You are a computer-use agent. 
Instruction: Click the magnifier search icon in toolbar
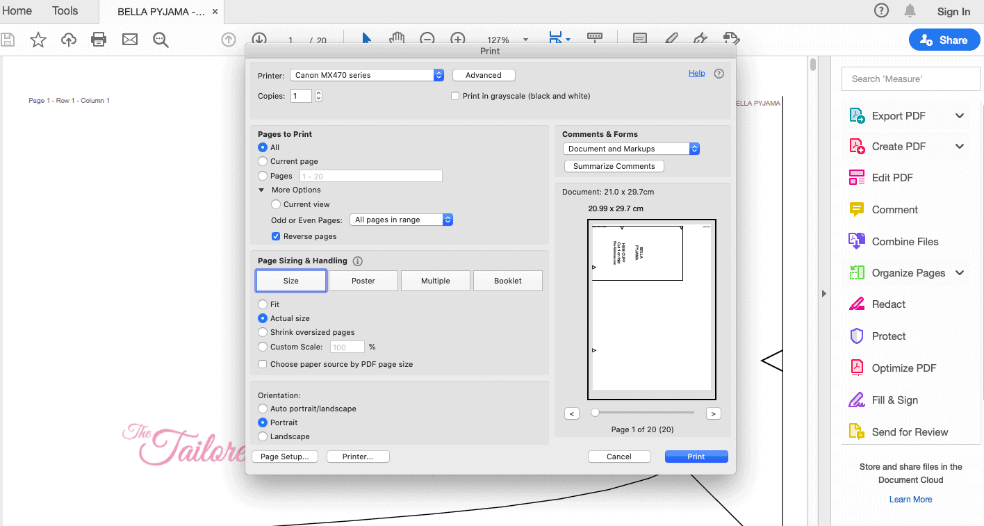click(161, 40)
